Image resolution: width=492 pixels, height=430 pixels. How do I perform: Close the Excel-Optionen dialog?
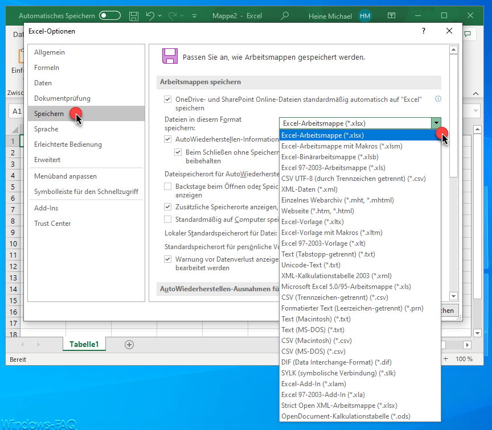pyautogui.click(x=449, y=31)
